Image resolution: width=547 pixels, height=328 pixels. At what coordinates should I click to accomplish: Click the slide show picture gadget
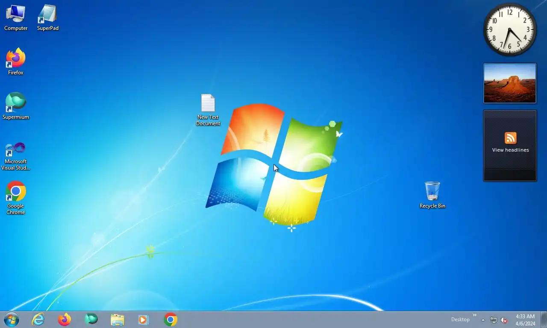(x=510, y=83)
